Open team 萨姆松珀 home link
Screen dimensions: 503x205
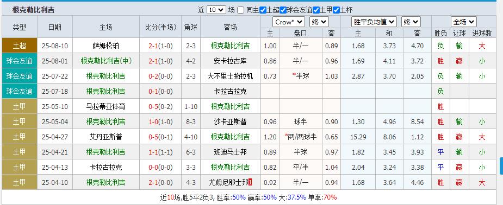pos(106,46)
